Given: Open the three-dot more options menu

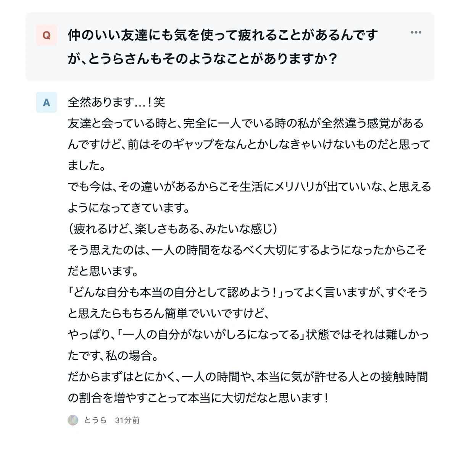Looking at the screenshot, I should pyautogui.click(x=416, y=32).
